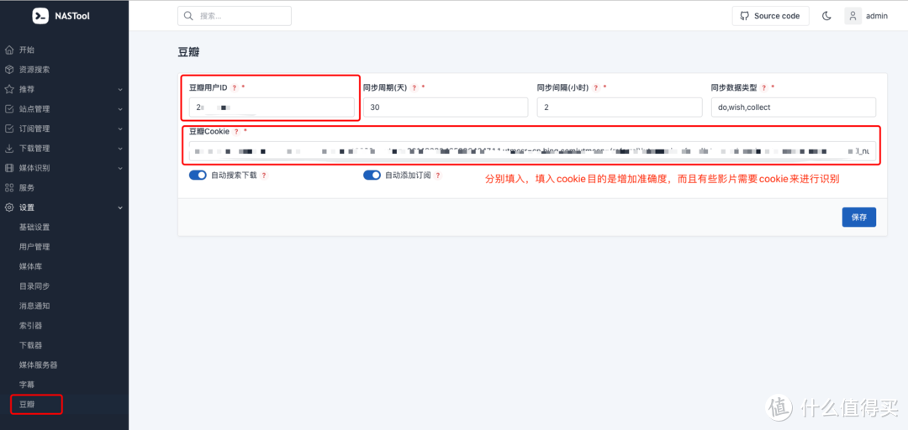Click help icon beside 同步数据类型
908x430 pixels.
tap(763, 87)
